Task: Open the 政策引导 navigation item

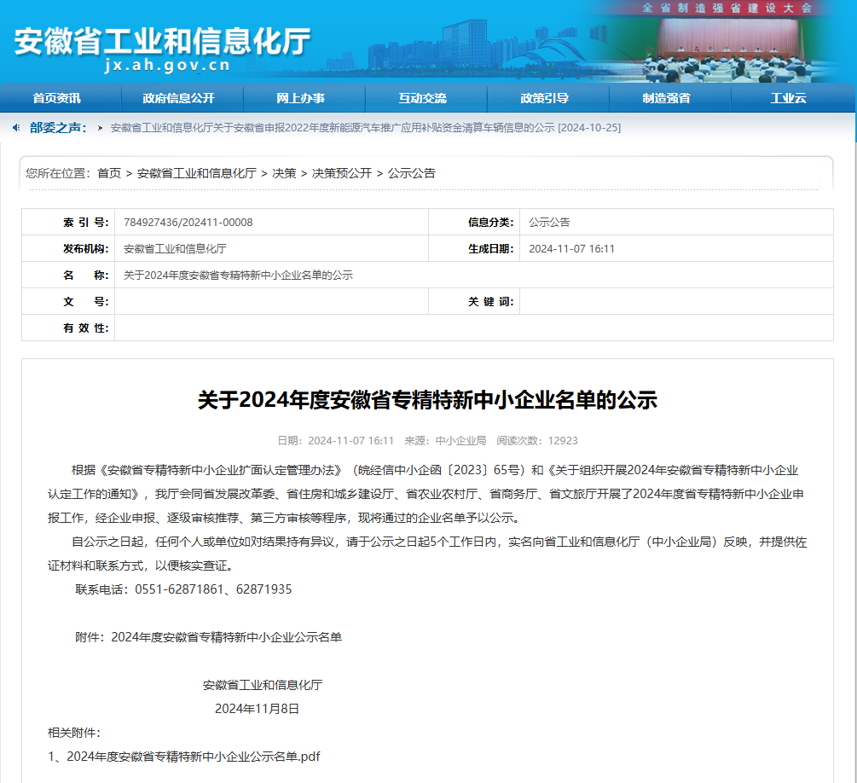Action: click(x=544, y=98)
